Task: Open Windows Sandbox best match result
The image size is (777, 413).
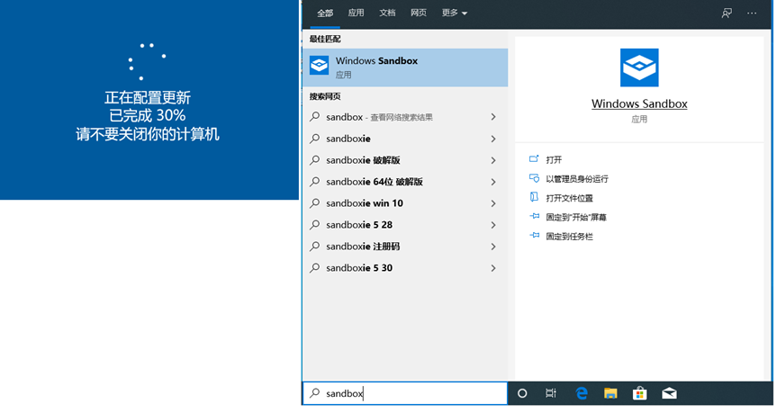Action: click(x=405, y=67)
